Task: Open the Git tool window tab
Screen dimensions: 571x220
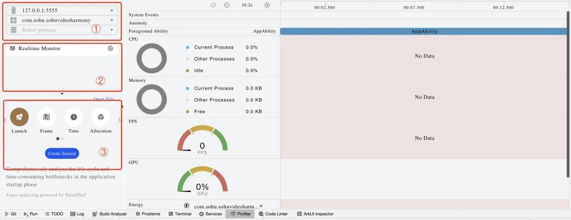Action: coord(11,214)
